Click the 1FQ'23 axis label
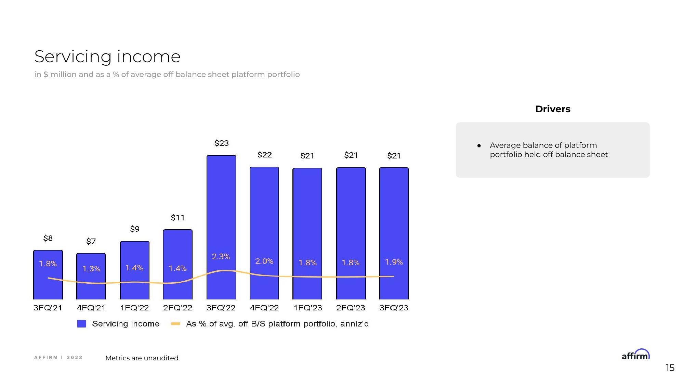This screenshot has width=684, height=385. [308, 308]
